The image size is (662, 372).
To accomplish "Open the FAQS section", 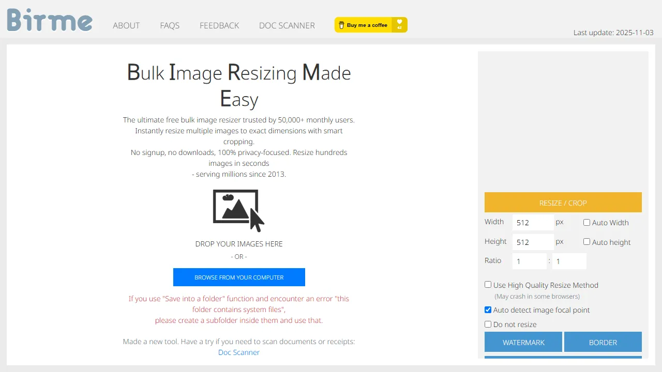I will click(x=170, y=25).
